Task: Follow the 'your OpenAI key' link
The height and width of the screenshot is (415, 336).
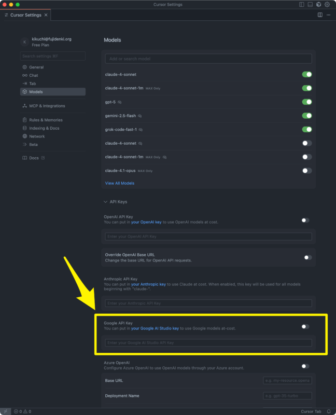Action: [146, 222]
